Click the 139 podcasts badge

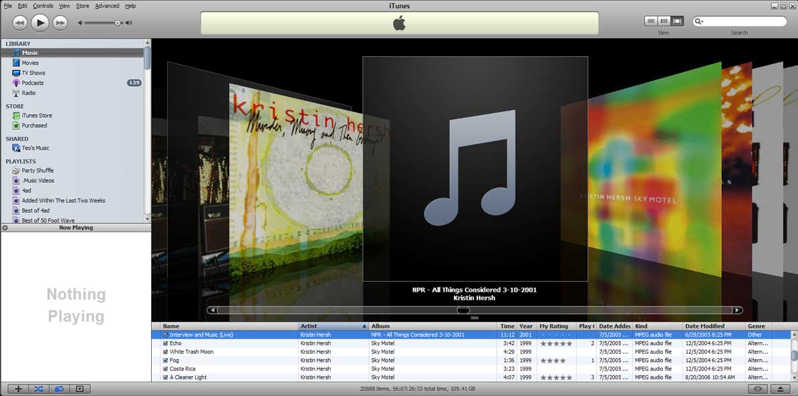pyautogui.click(x=134, y=83)
